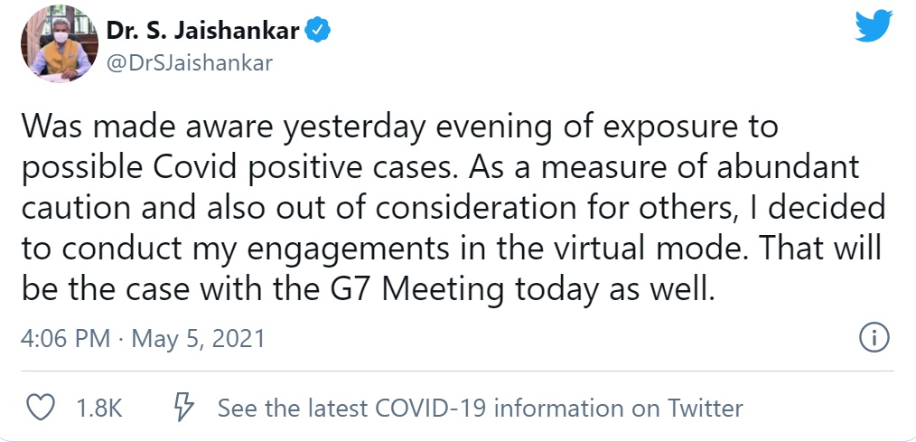Click the 4:06 PM time in timestamp
The image size is (916, 442).
(66, 339)
